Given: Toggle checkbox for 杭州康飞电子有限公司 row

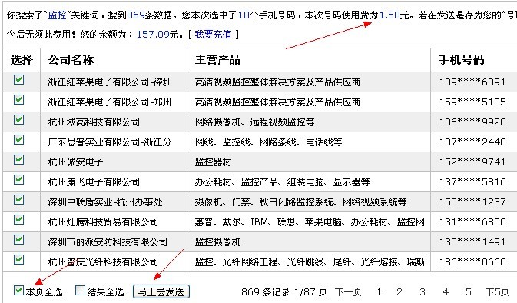Looking at the screenshot, I should coord(18,179).
